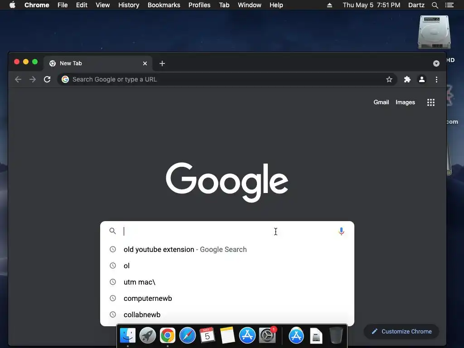Open Chrome's three-dot menu
Image resolution: width=464 pixels, height=348 pixels.
(436, 79)
